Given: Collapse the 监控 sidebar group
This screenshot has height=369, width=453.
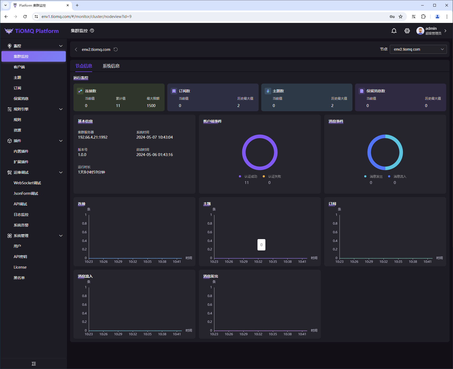Looking at the screenshot, I should (x=61, y=46).
